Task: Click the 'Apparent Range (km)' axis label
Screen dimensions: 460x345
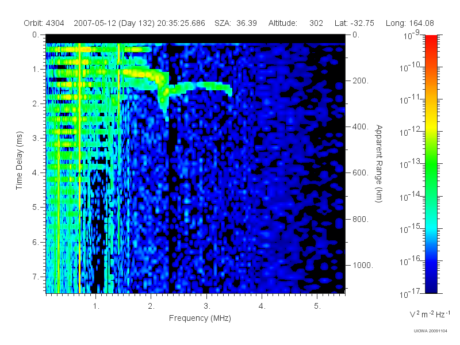Action: click(379, 164)
